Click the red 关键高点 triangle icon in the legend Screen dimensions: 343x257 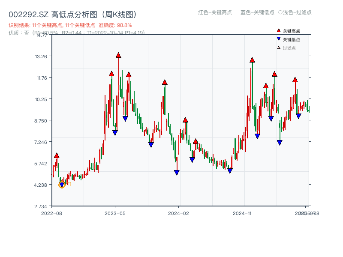(279, 31)
